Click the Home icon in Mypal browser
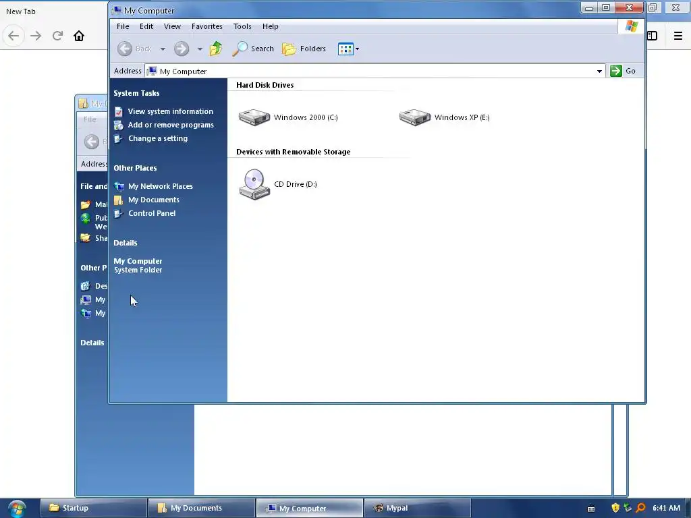 point(79,36)
